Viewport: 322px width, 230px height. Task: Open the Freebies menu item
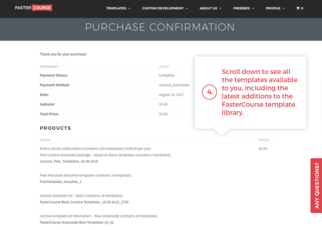pos(241,8)
